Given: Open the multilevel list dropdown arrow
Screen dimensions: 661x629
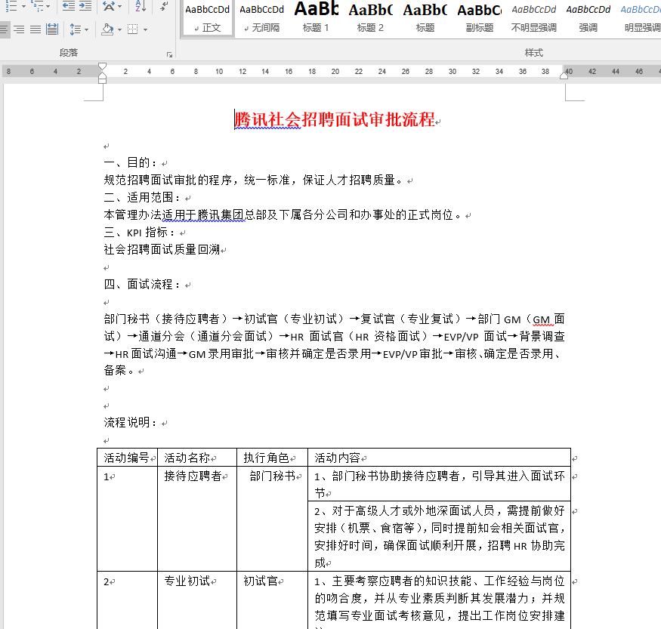Looking at the screenshot, I should click(50, 7).
